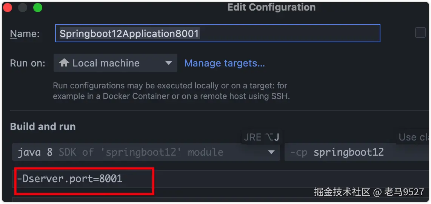This screenshot has width=431, height=204.
Task: Open the Manage targets link
Action: pyautogui.click(x=225, y=63)
